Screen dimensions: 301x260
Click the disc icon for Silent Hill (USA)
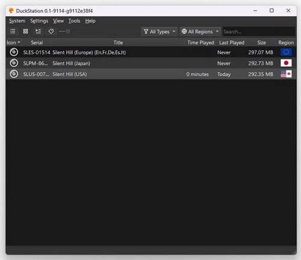(x=14, y=74)
